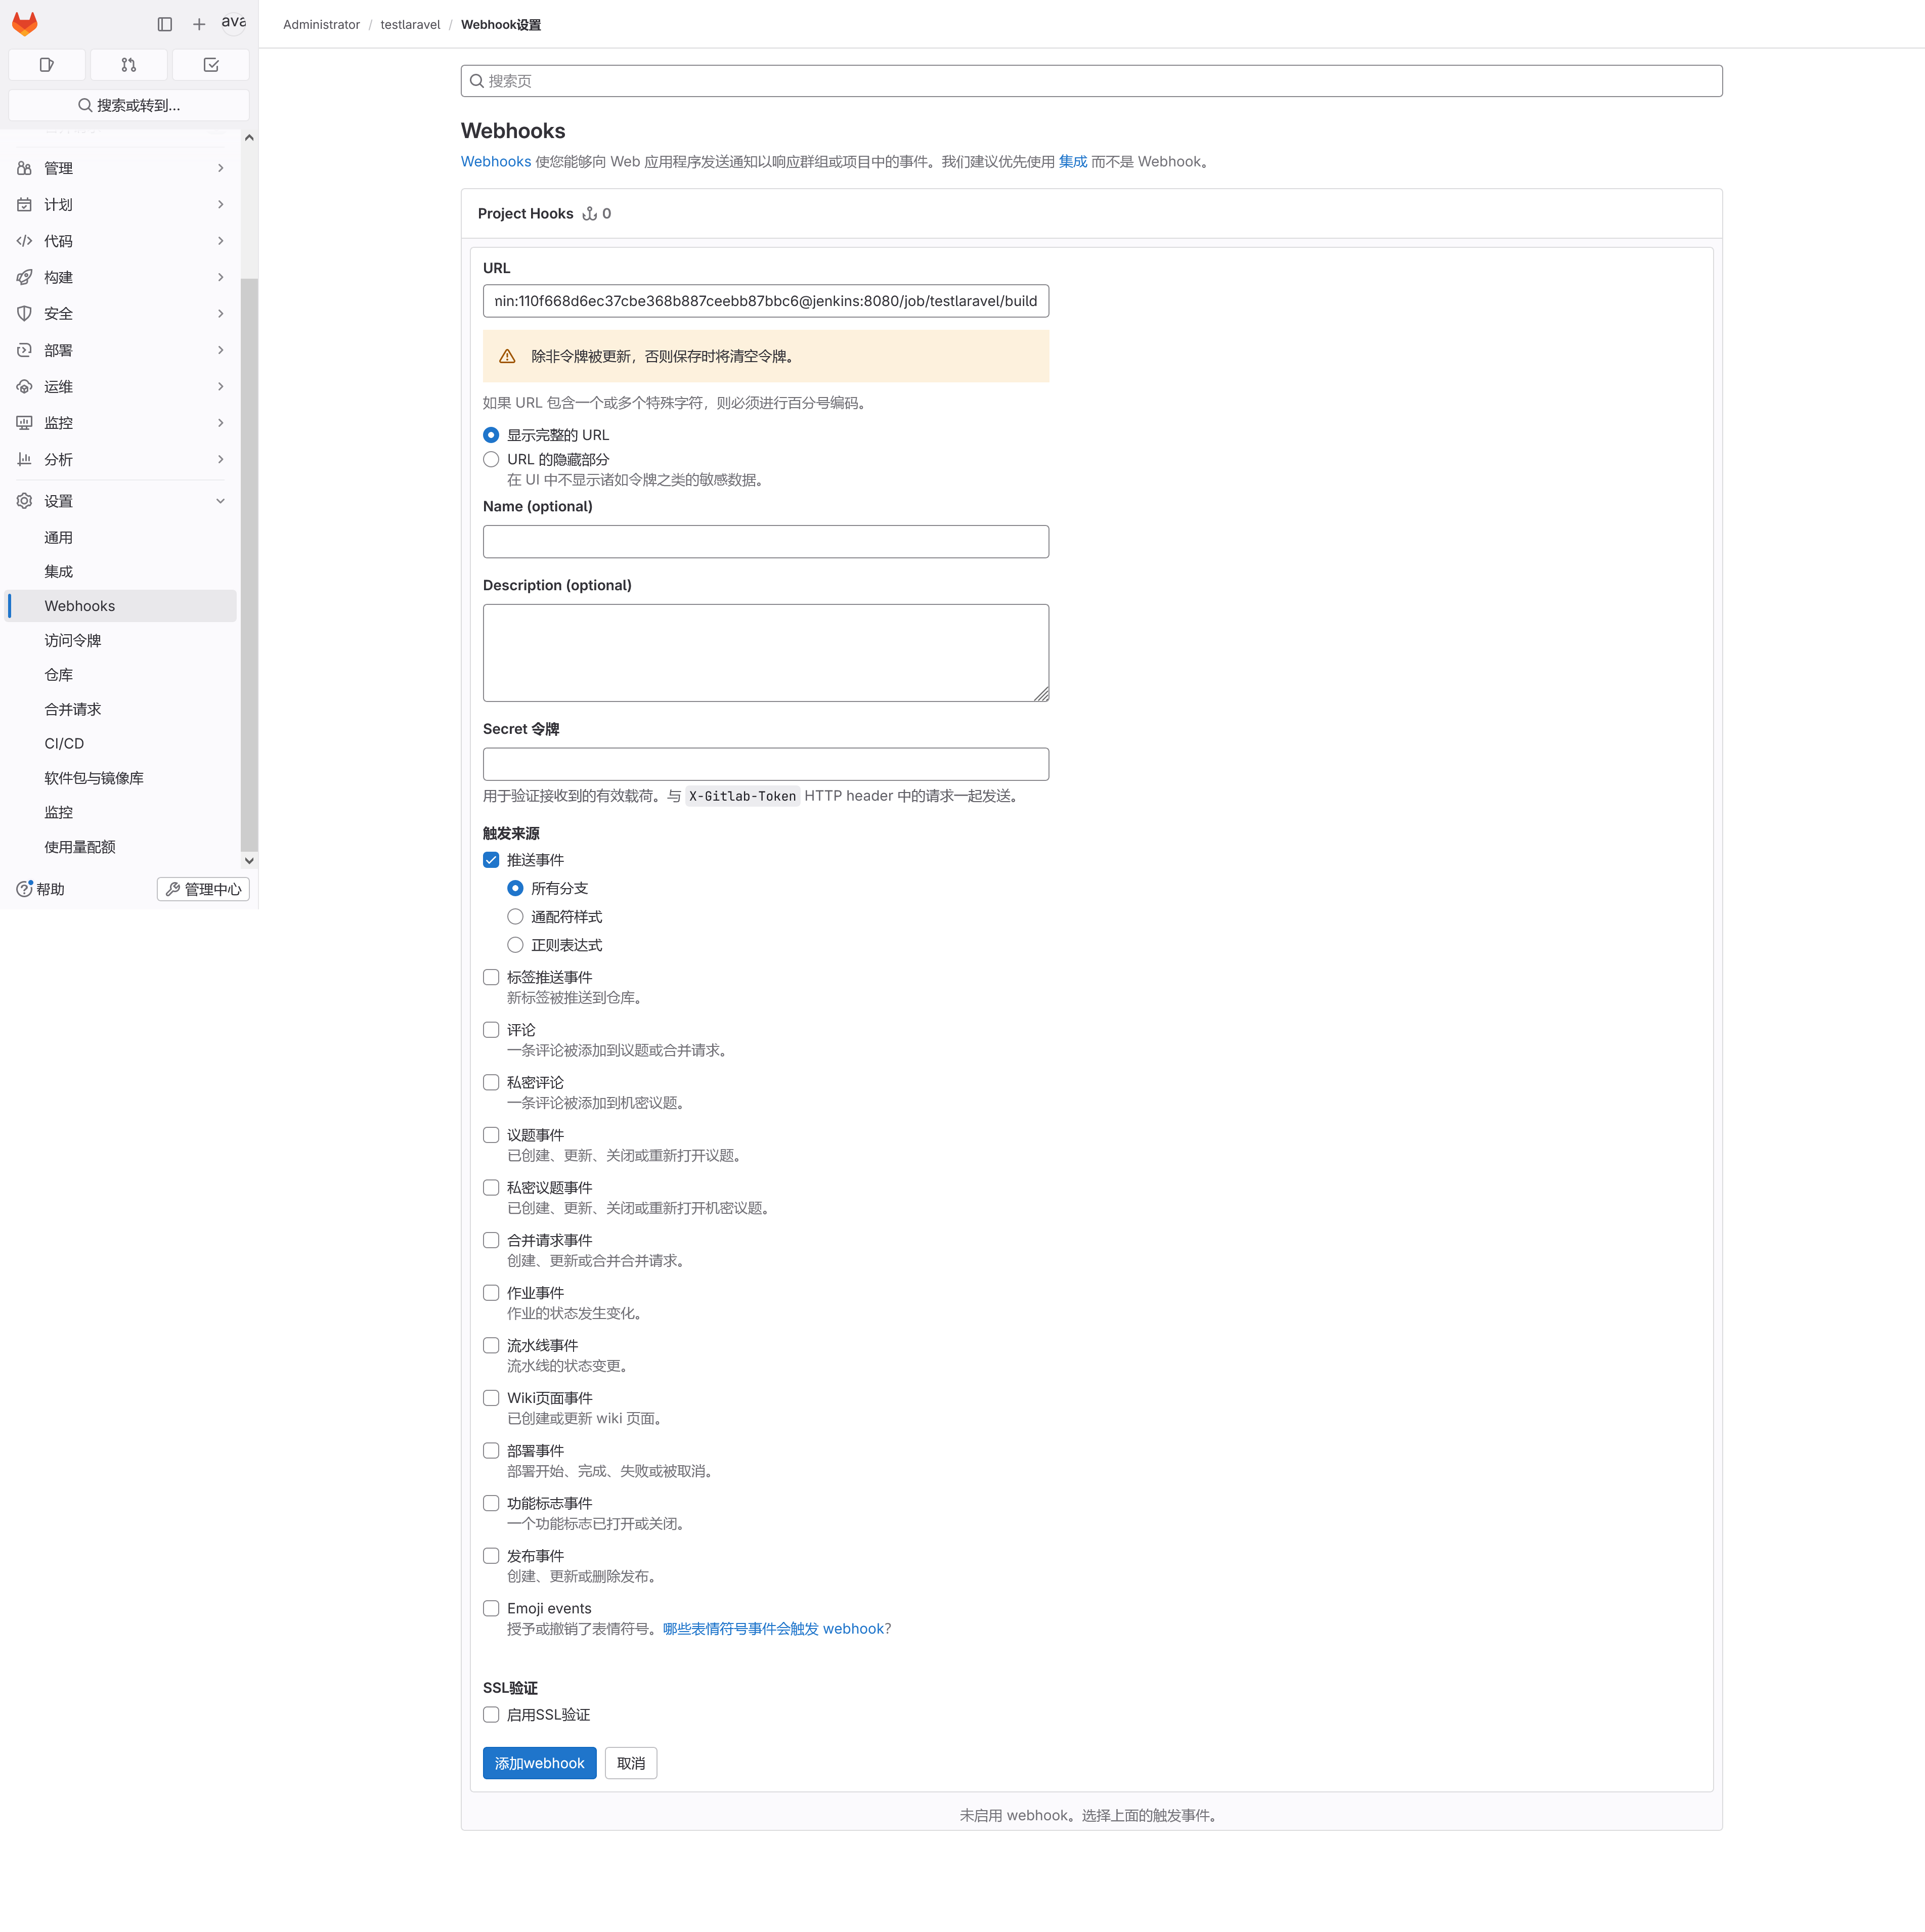Enable SSL verification checkbox
The height and width of the screenshot is (1932, 1925).
pyautogui.click(x=491, y=1714)
